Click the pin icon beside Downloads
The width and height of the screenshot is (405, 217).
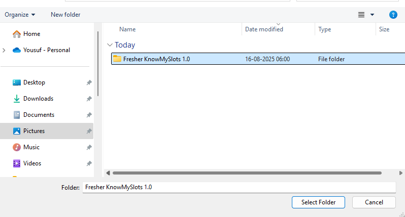point(89,99)
